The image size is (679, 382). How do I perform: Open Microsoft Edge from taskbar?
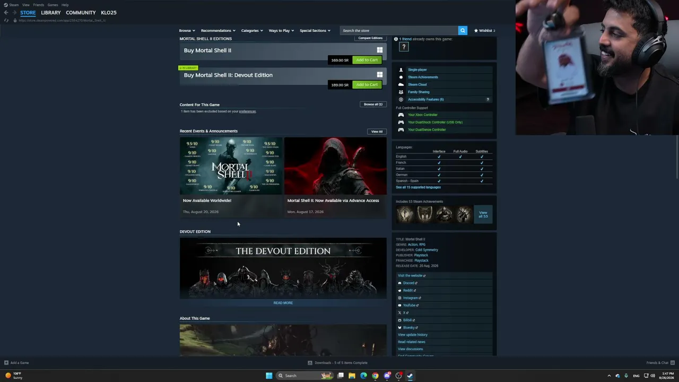coord(363,376)
